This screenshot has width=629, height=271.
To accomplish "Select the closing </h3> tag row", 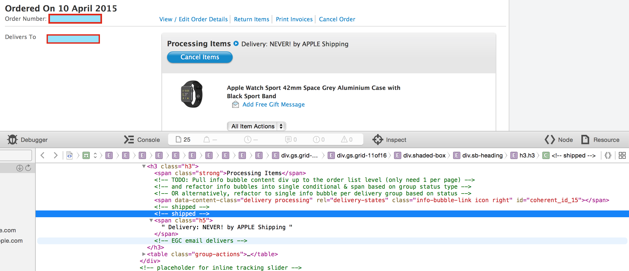I will click(156, 247).
